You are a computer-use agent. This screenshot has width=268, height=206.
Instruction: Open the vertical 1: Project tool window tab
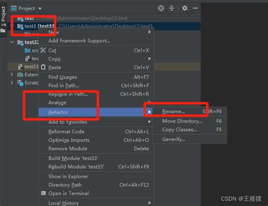pyautogui.click(x=3, y=19)
